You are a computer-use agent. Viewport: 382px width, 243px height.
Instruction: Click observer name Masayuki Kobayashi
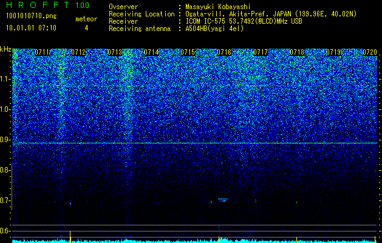218,7
